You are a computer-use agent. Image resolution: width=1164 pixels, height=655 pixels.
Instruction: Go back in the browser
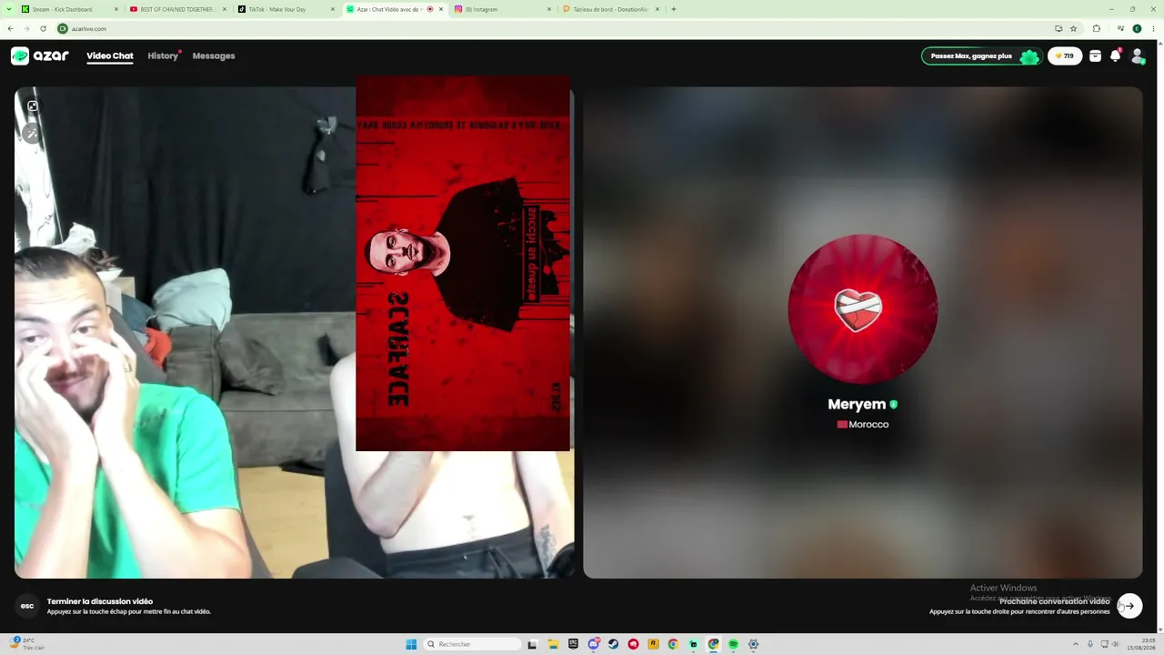pyautogui.click(x=11, y=28)
